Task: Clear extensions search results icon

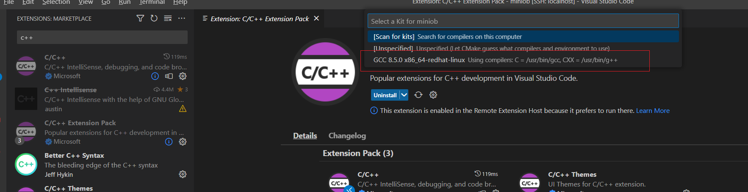Action: point(168,18)
